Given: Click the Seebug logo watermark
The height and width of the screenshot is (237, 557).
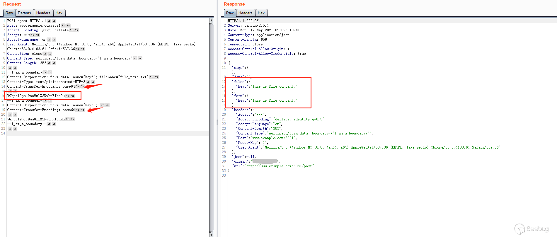Looking at the screenshot, I should (532, 229).
